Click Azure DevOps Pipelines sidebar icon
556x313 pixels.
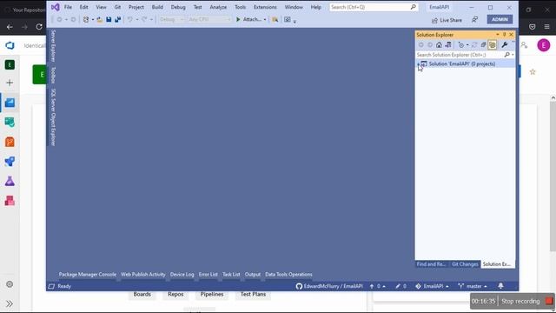[x=10, y=162]
